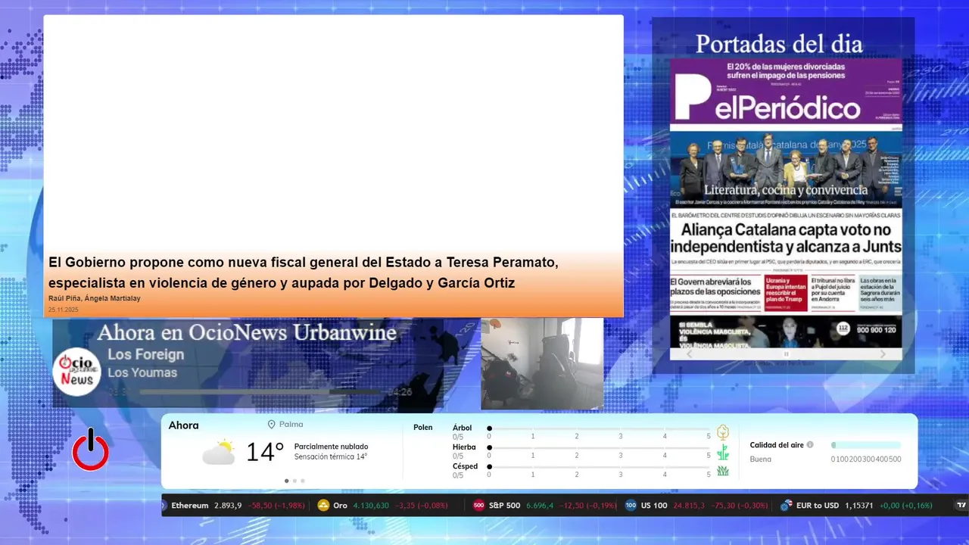Select second weather widget page dot
Image resolution: width=969 pixels, height=545 pixels.
tap(294, 481)
